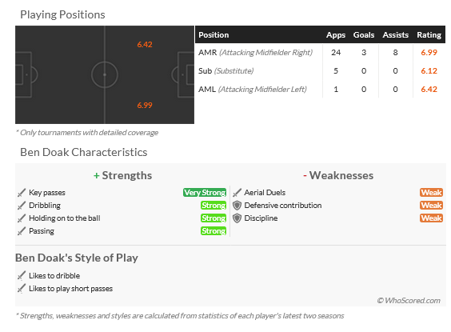Image resolution: width=451 pixels, height=332 pixels.
Task: Open the WhoScored.com copyright link
Action: click(409, 301)
